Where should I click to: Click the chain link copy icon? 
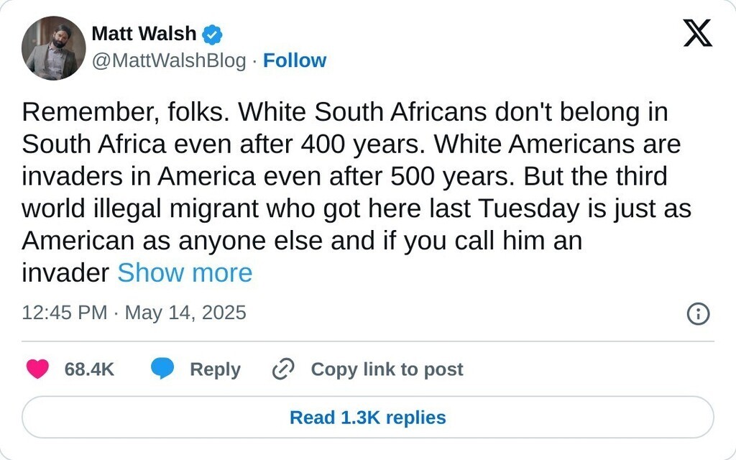[x=283, y=369]
